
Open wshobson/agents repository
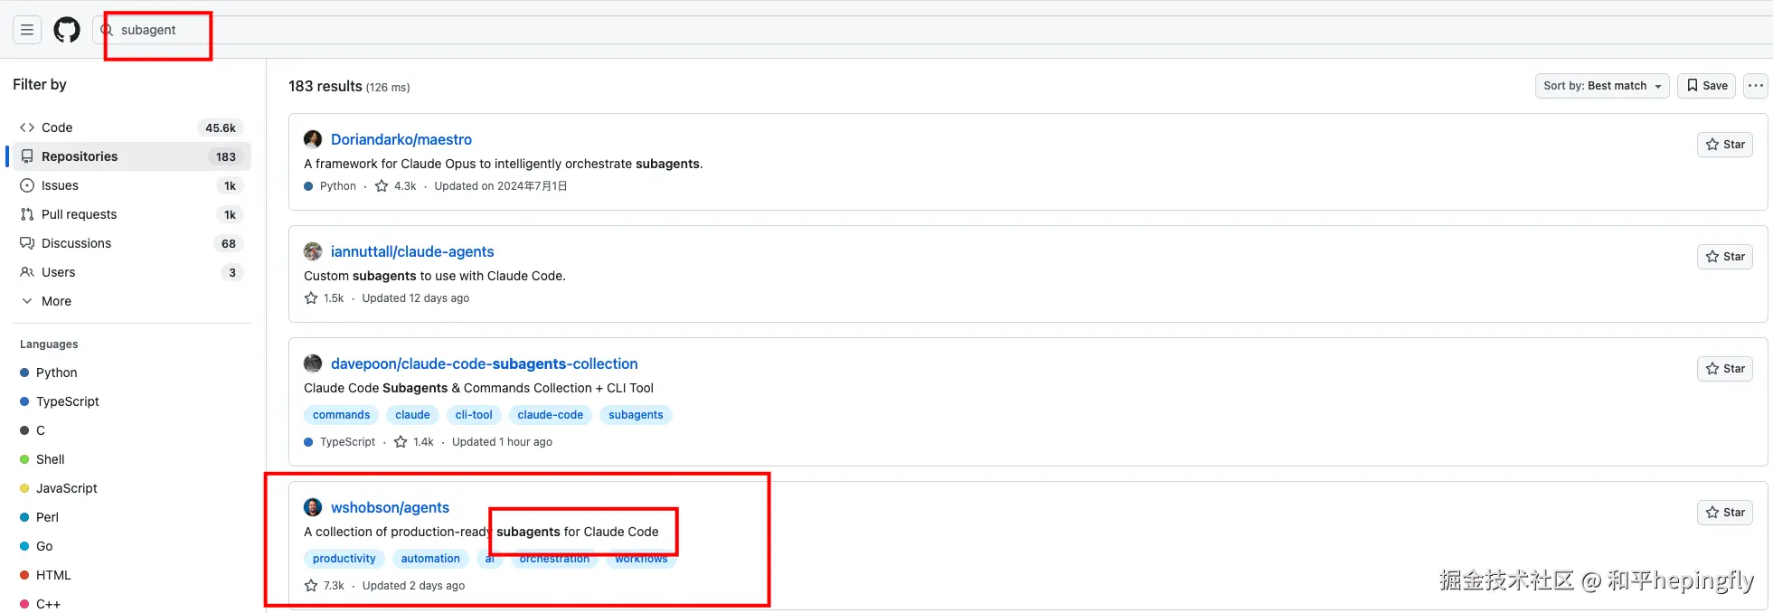click(390, 507)
